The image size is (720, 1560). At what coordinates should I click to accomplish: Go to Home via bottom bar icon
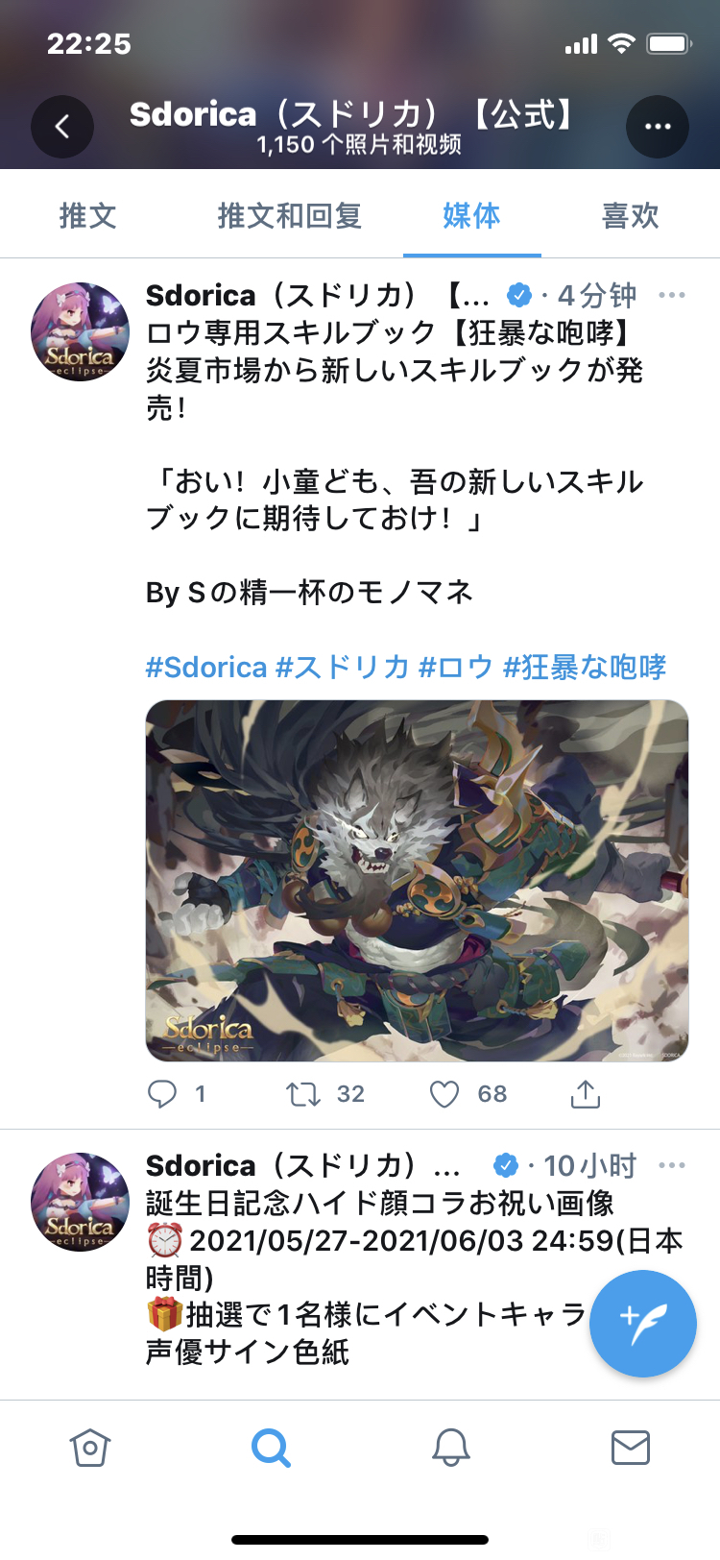(x=90, y=1448)
